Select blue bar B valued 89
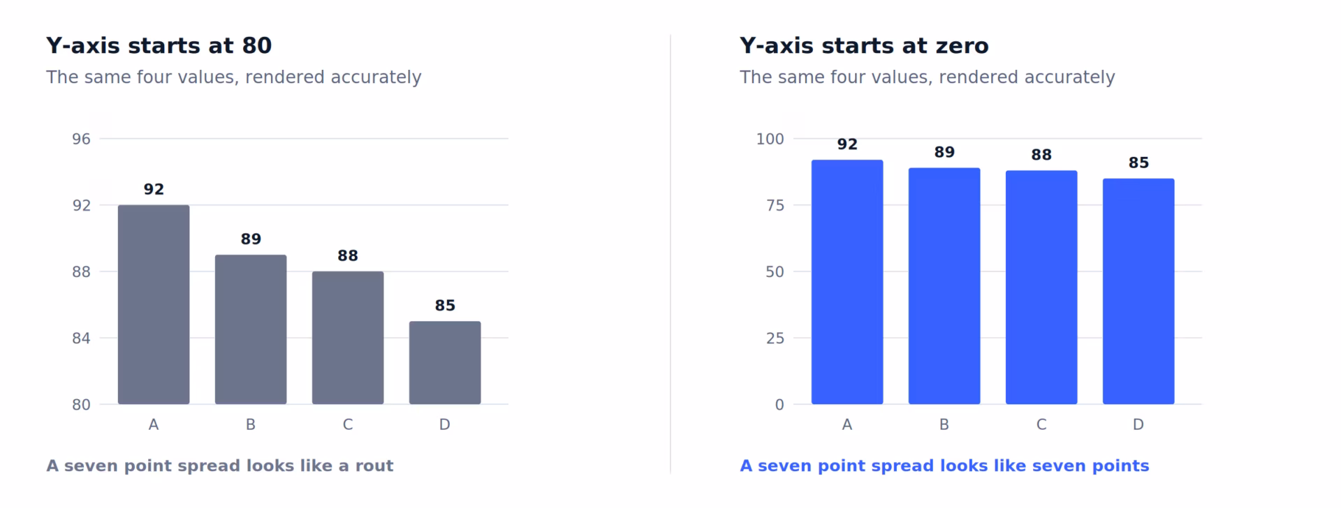Viewport: 1341px width, 508px height. click(944, 286)
